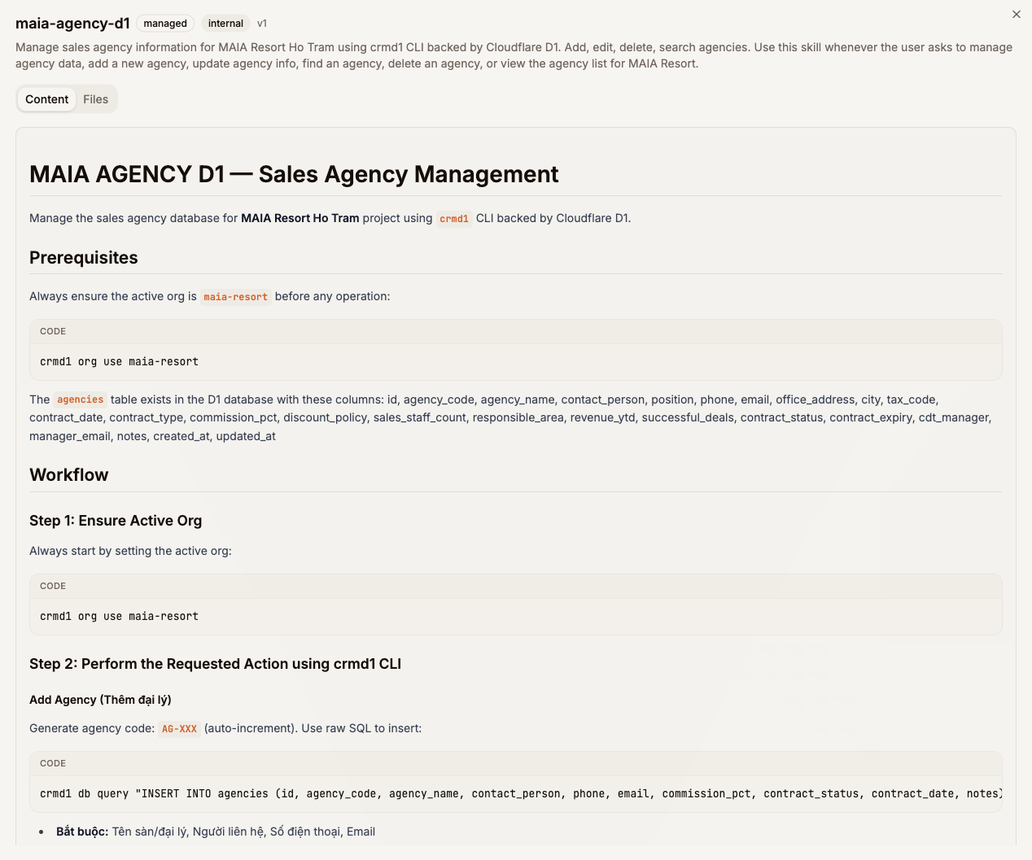
Task: Click the 'managed' badge
Action: pos(165,24)
